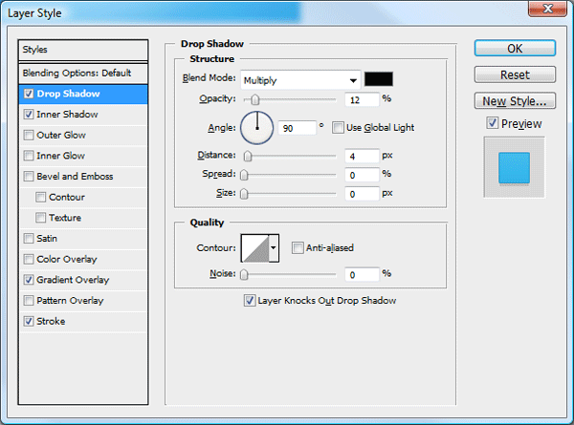Click the contour curve thumbnail

255,248
